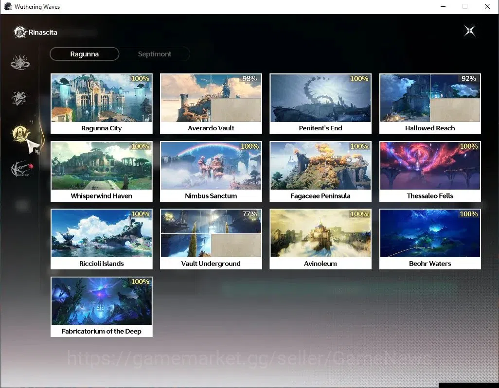Screen dimensions: 499x388
Task: Open the Nimbus Sanctum area card
Action: 211,172
